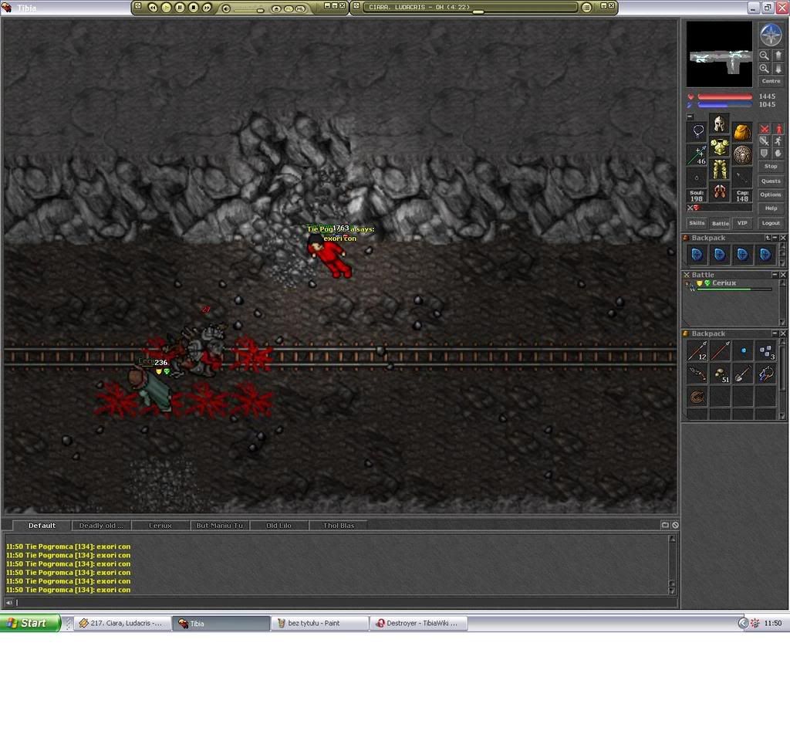
Task: Click the ring equipment slot
Action: point(697,178)
